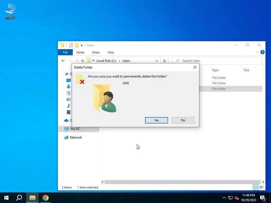Screen dimensions: 271x203
Task: Sort by the Type column header
Action: click(215, 70)
